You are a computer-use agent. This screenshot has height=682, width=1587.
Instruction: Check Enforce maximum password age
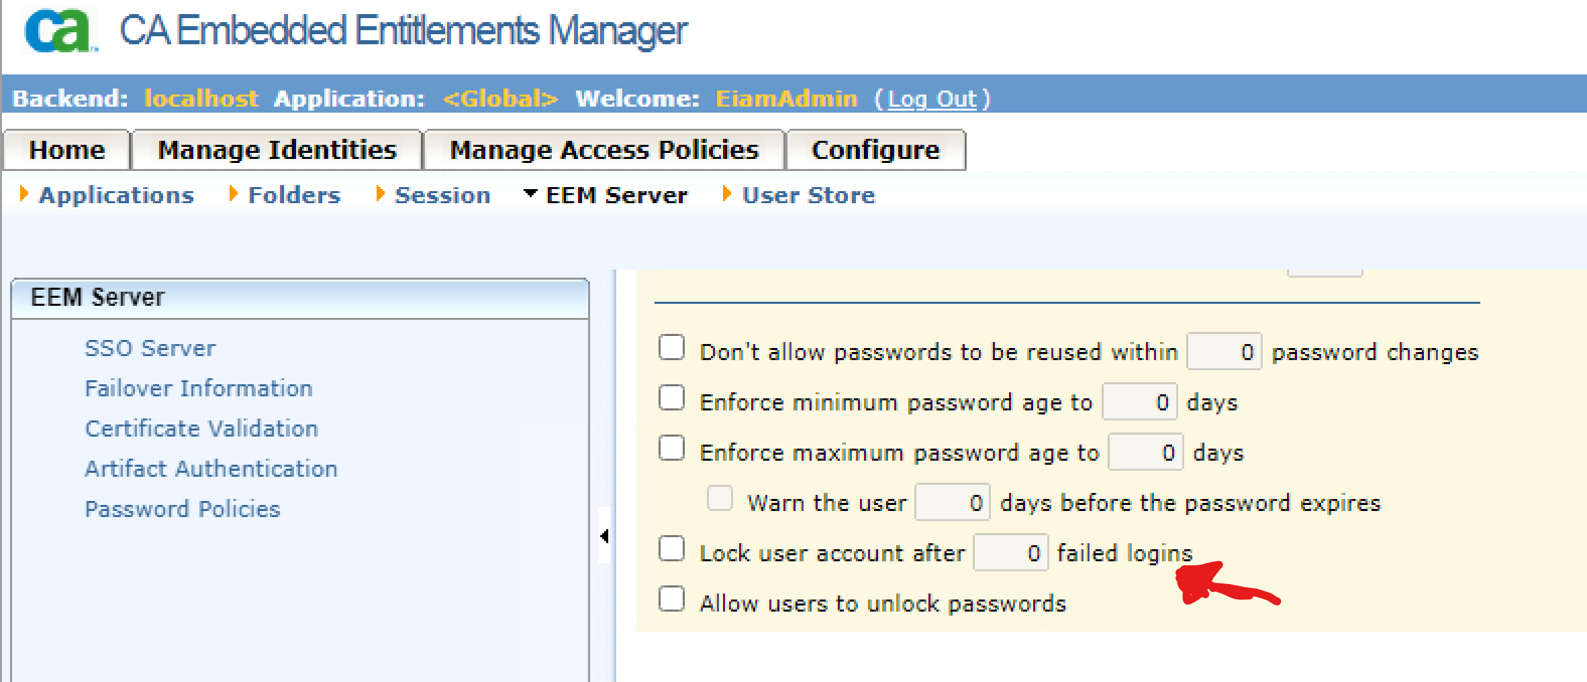pyautogui.click(x=671, y=449)
